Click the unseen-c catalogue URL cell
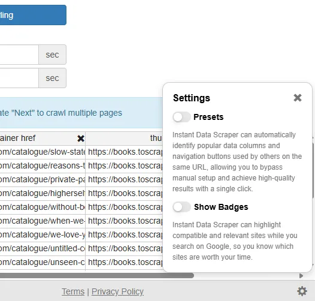Viewport: 315px width, 301px height. (x=43, y=263)
